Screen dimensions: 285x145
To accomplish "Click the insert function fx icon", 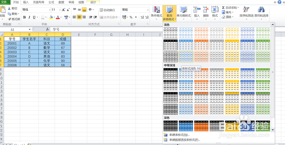I will pyautogui.click(x=47, y=29).
